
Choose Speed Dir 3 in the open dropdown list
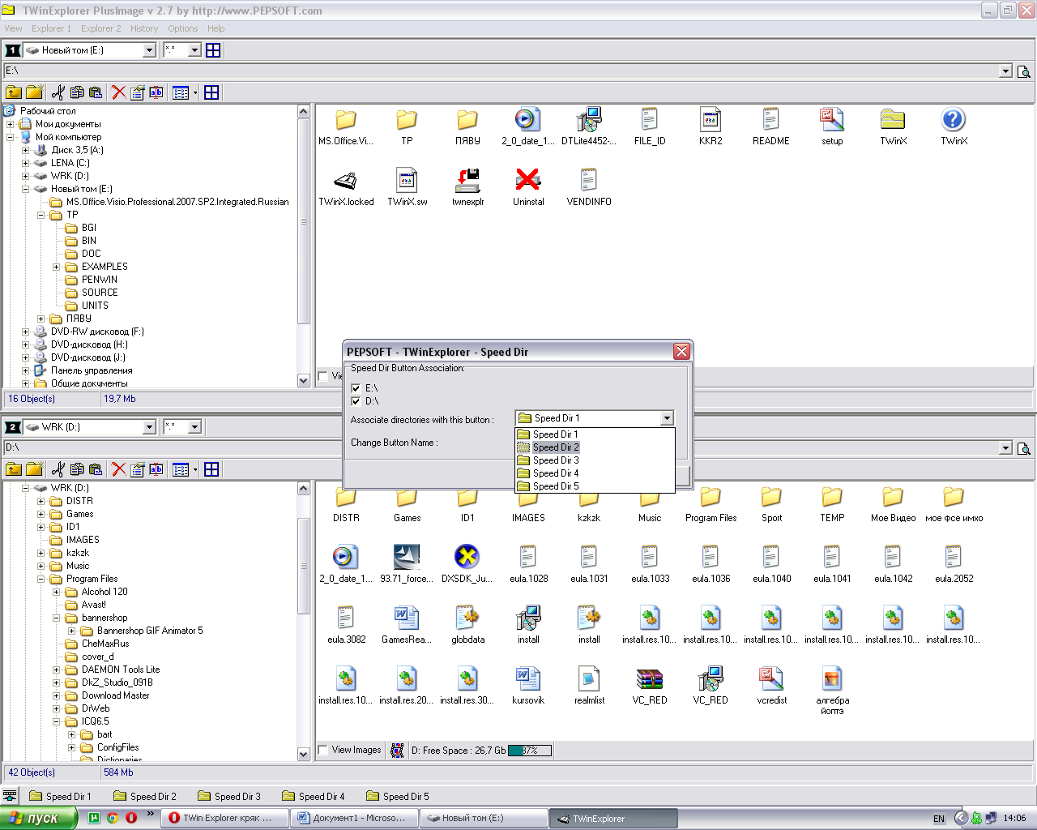tap(595, 460)
